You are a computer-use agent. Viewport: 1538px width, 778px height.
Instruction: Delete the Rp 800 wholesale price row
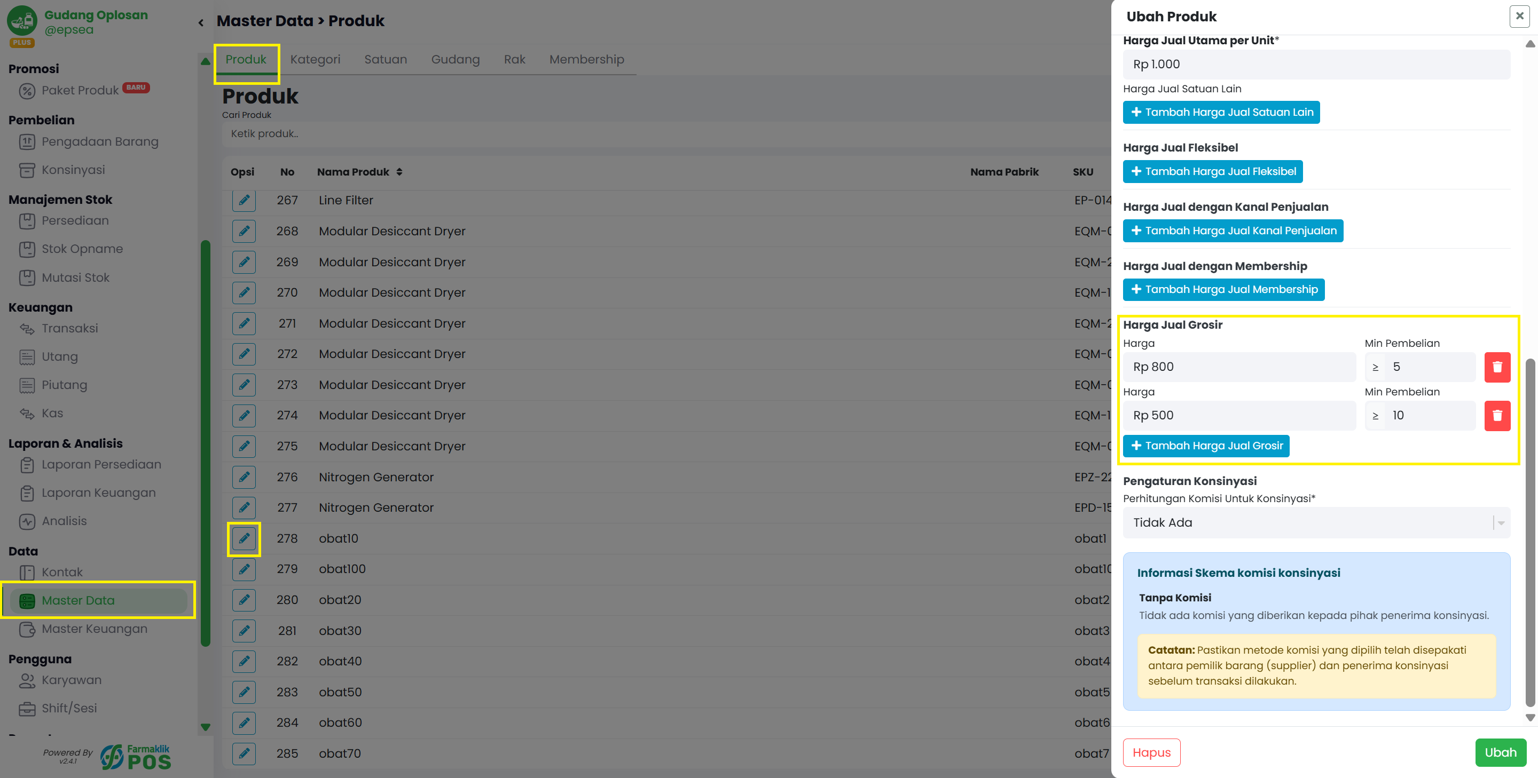(1497, 367)
